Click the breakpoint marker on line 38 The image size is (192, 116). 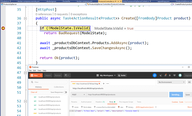point(3,28)
